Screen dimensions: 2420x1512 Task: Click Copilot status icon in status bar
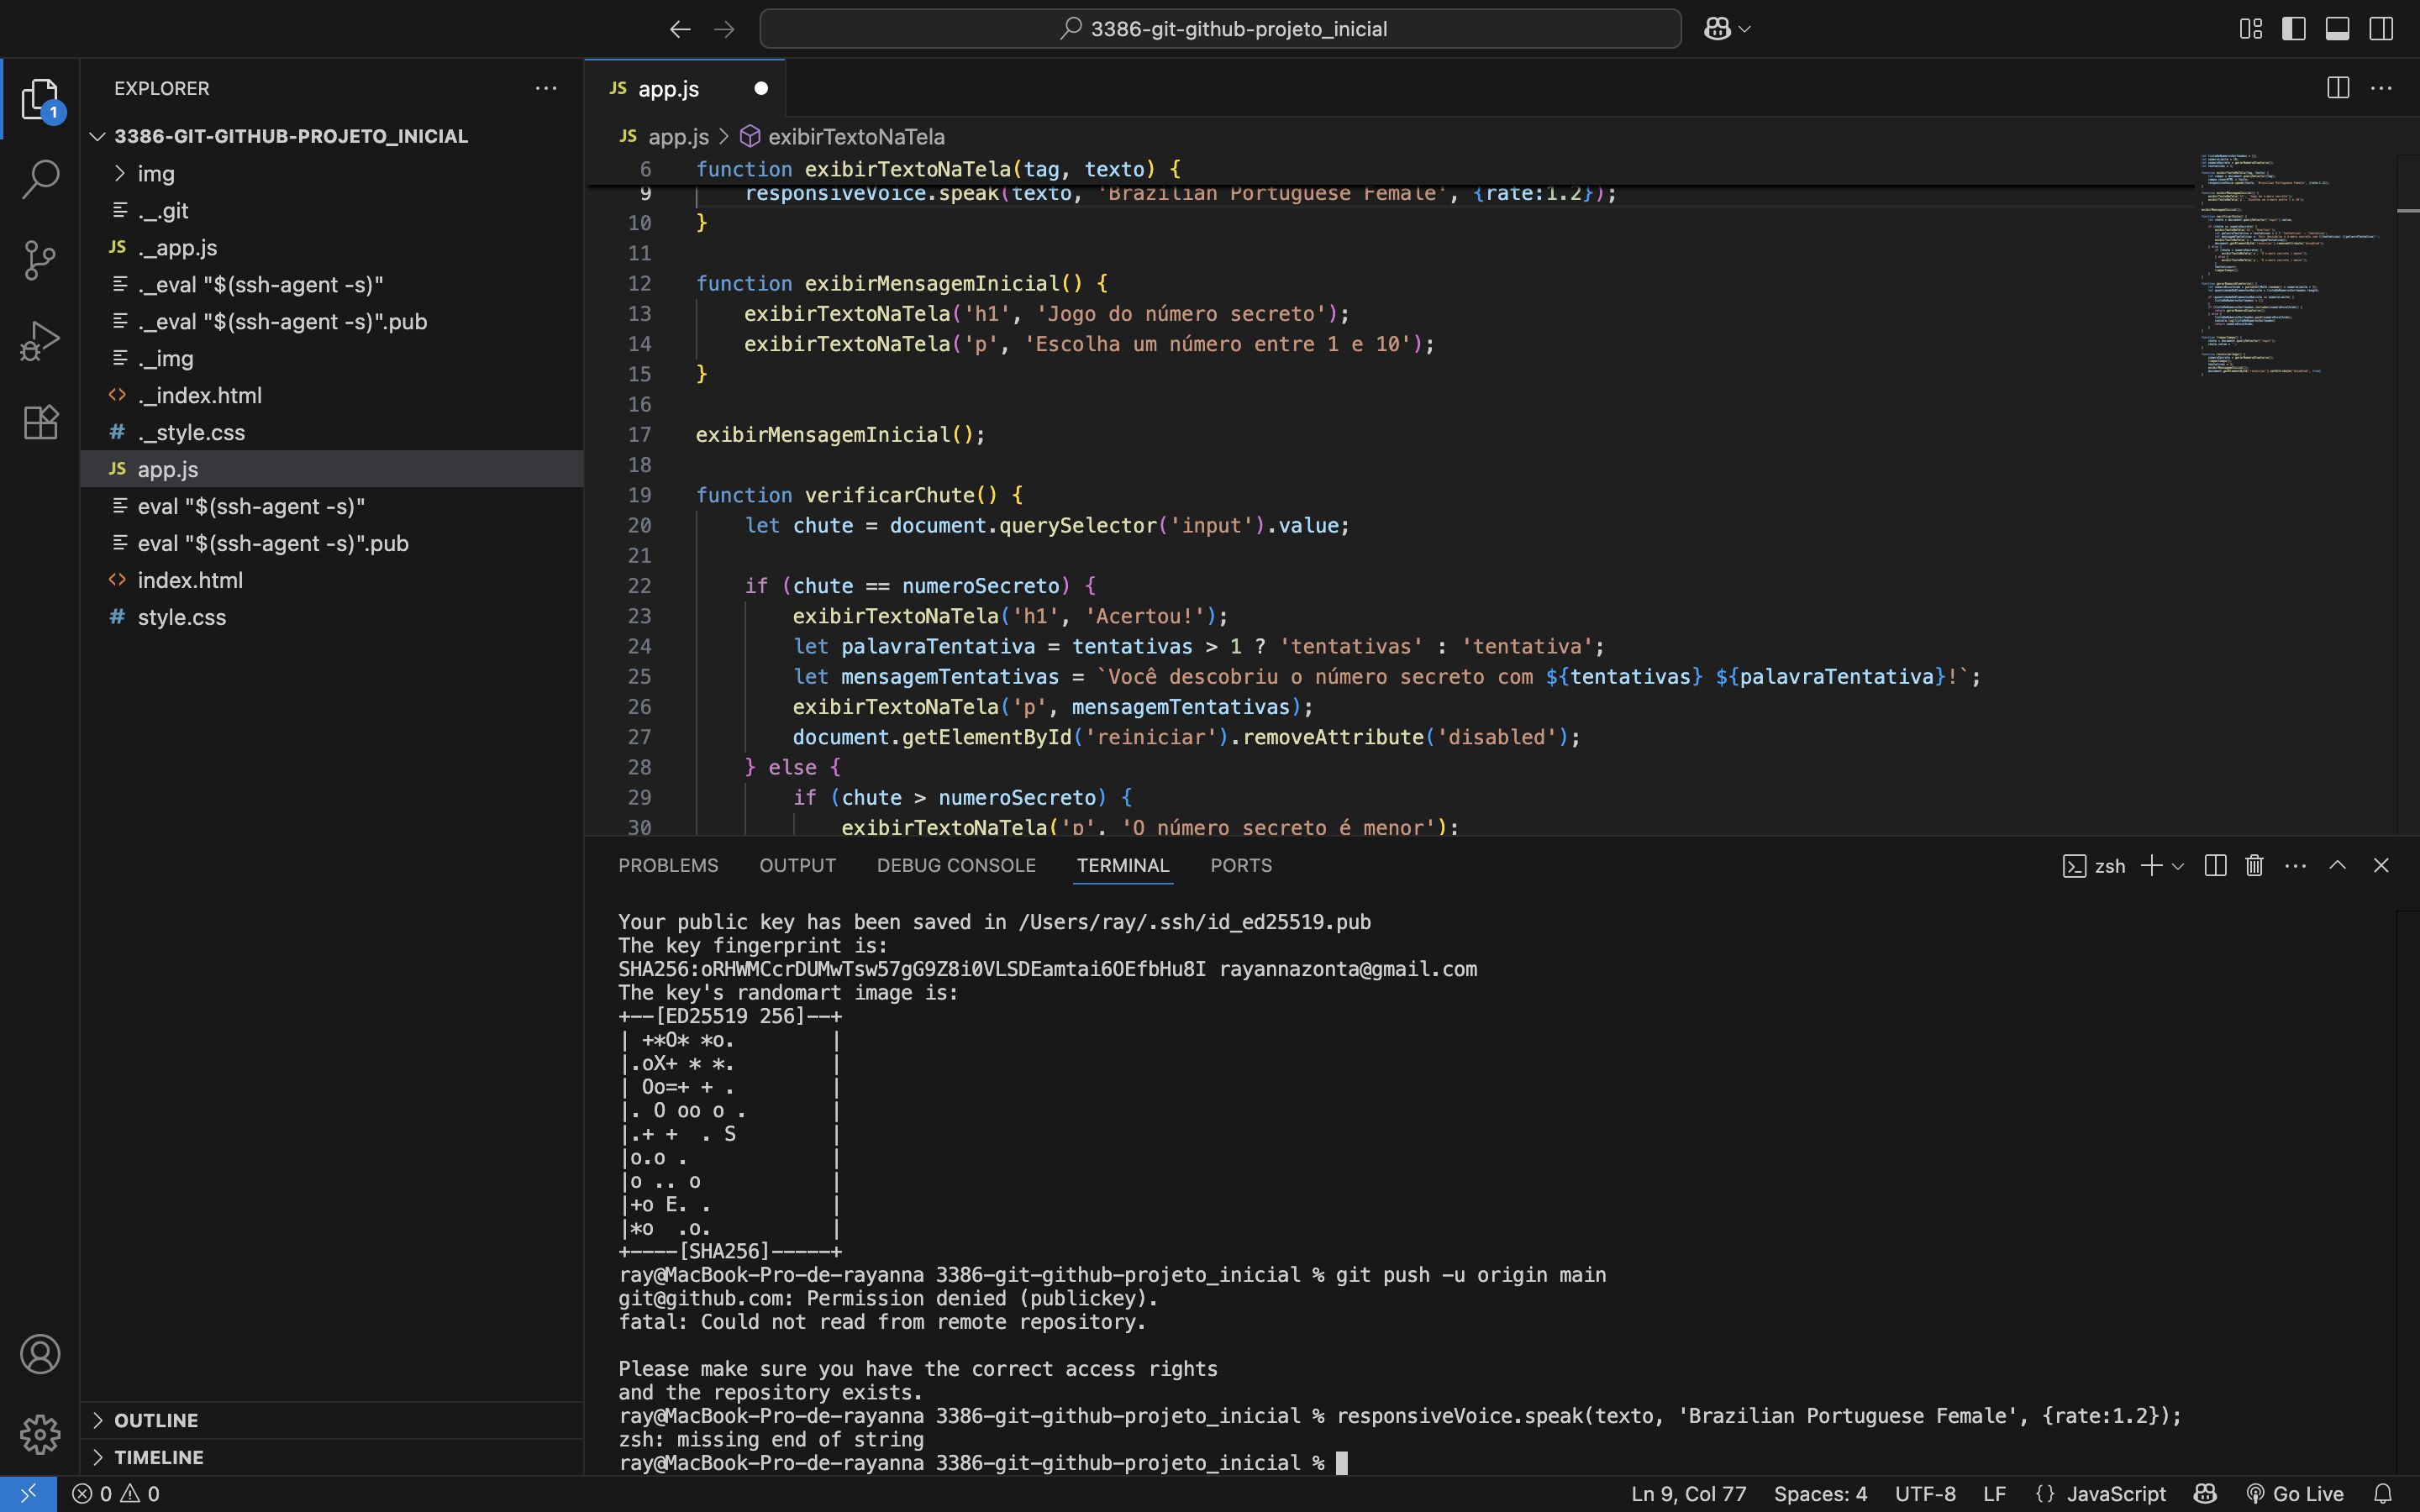tap(2205, 1493)
